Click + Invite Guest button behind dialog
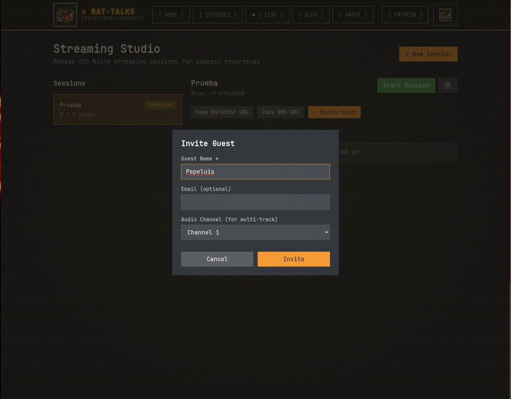 tap(334, 112)
